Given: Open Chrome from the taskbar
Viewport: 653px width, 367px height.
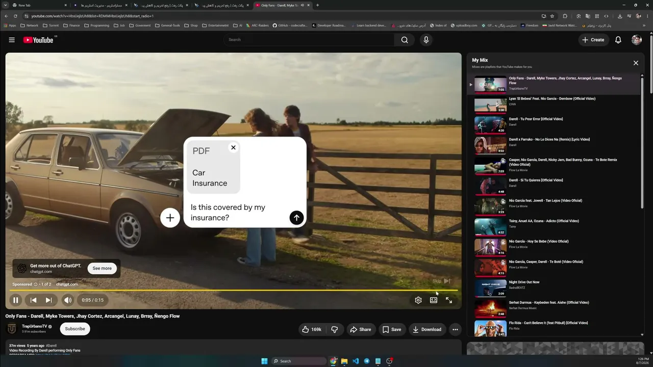Looking at the screenshot, I should pos(333,361).
